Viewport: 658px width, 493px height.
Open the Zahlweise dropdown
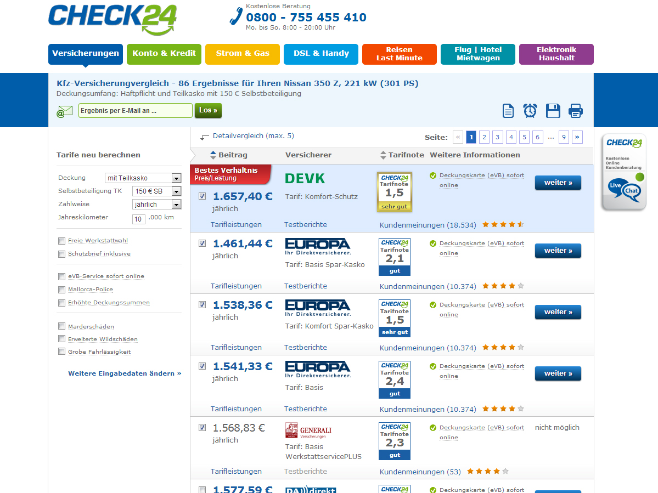pos(156,204)
